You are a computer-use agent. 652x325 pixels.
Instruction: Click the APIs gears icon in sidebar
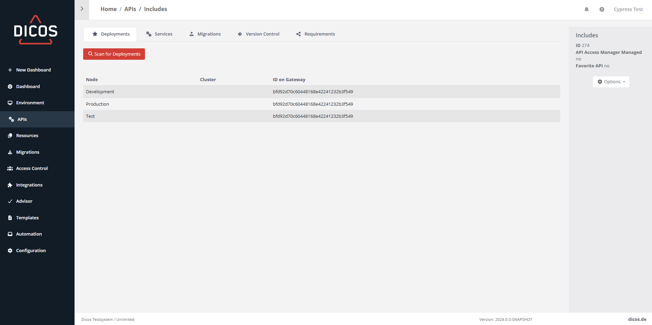pyautogui.click(x=11, y=119)
